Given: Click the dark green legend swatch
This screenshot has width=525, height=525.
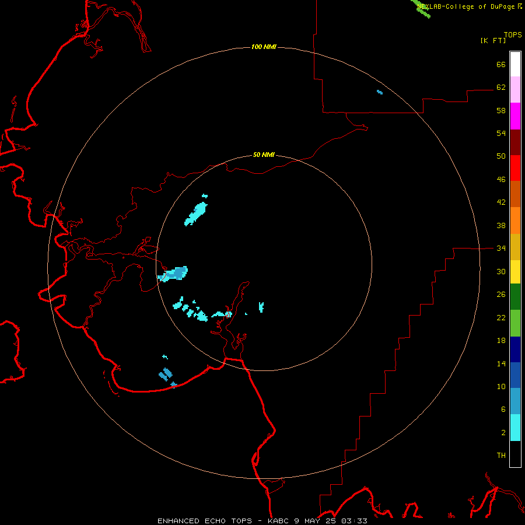Looking at the screenshot, I should pos(515,297).
